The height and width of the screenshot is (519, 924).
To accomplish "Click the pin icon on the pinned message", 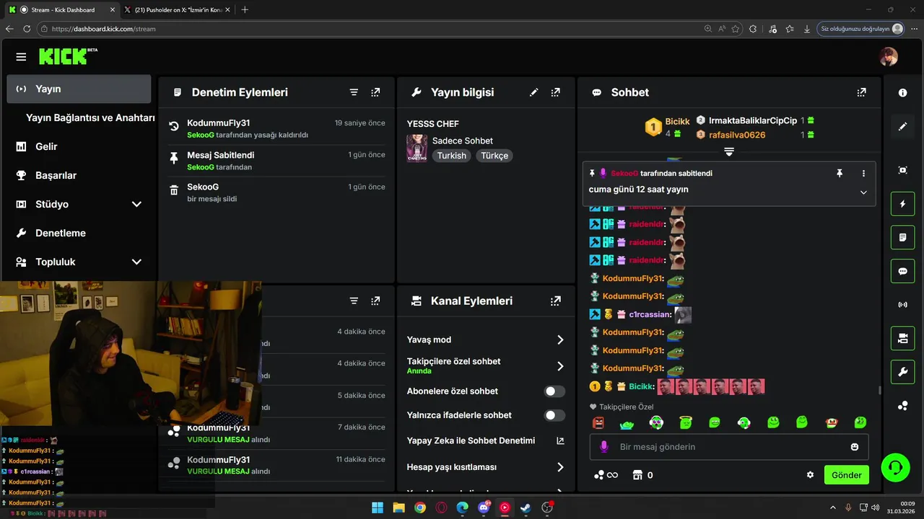I will (x=840, y=173).
